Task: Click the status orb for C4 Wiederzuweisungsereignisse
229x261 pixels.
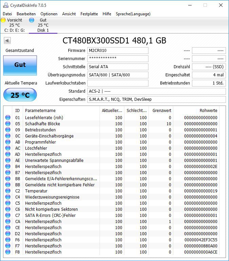Action: pos(8,197)
